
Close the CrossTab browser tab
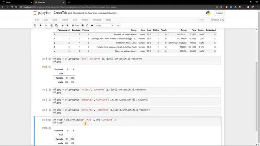(x=64, y=2)
